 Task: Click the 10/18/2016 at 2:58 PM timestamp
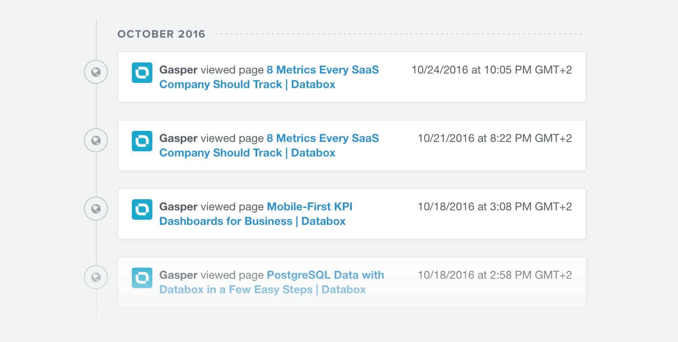coord(494,275)
